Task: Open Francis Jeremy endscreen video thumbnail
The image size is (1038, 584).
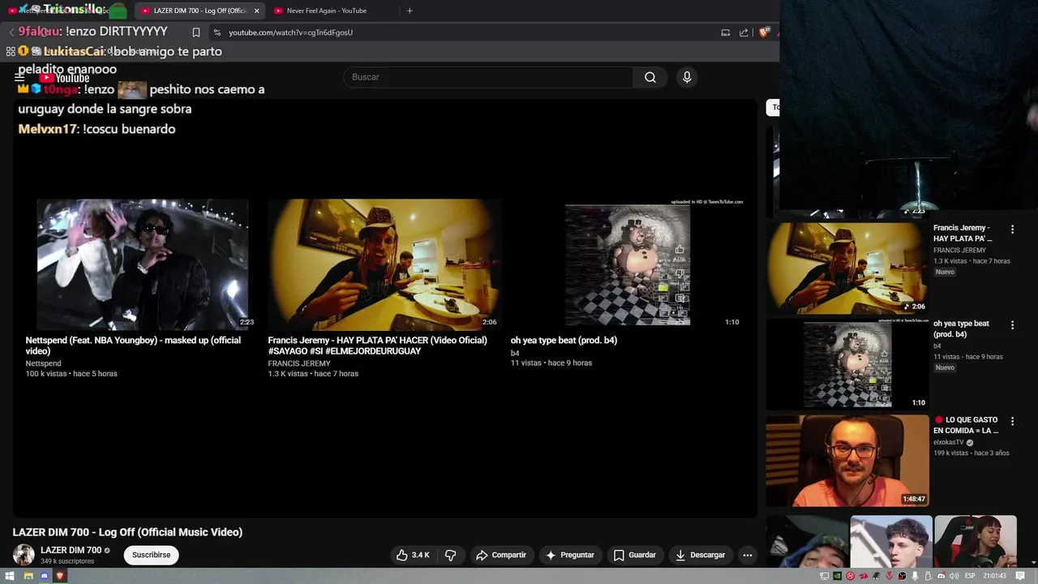Action: pyautogui.click(x=385, y=264)
